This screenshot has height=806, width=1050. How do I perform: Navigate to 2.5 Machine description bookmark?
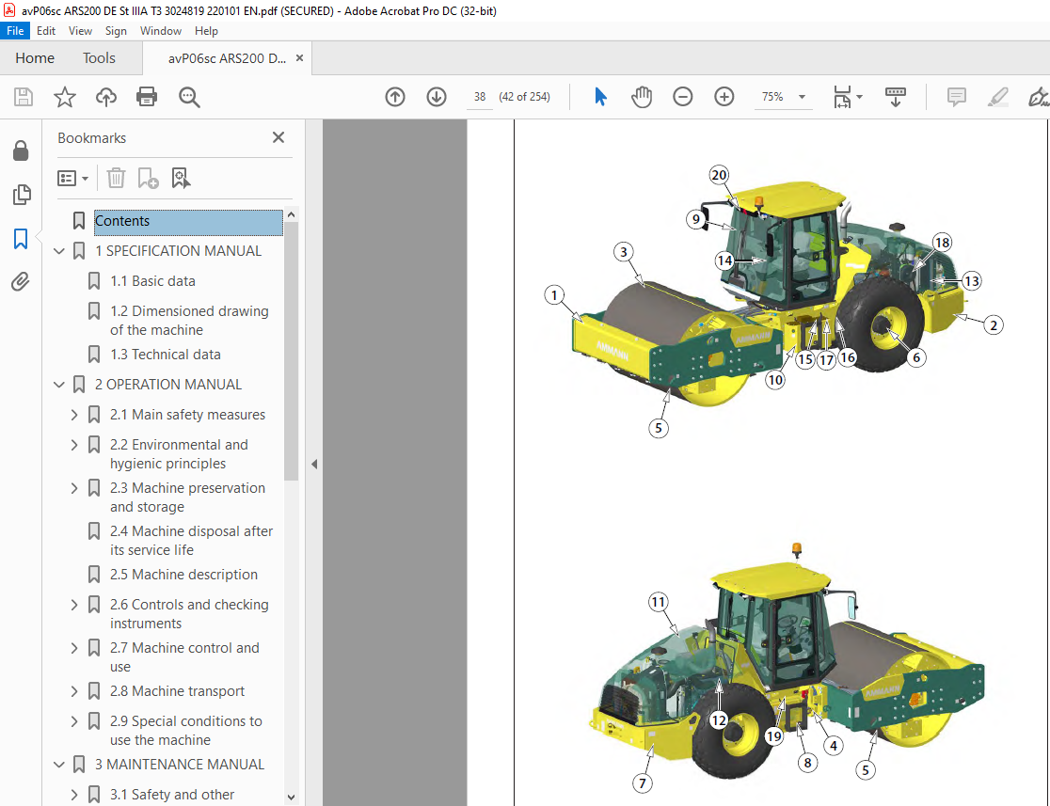pos(184,575)
